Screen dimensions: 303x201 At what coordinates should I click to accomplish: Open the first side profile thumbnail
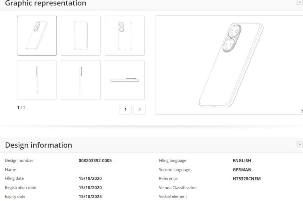[37, 80]
